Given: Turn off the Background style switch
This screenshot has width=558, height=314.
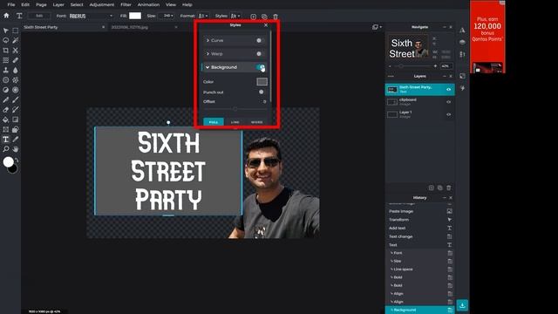Looking at the screenshot, I should click(x=260, y=67).
